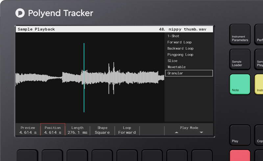263x161 pixels.
Task: Click the Play Mode up arrow
Action: pyautogui.click(x=177, y=132)
